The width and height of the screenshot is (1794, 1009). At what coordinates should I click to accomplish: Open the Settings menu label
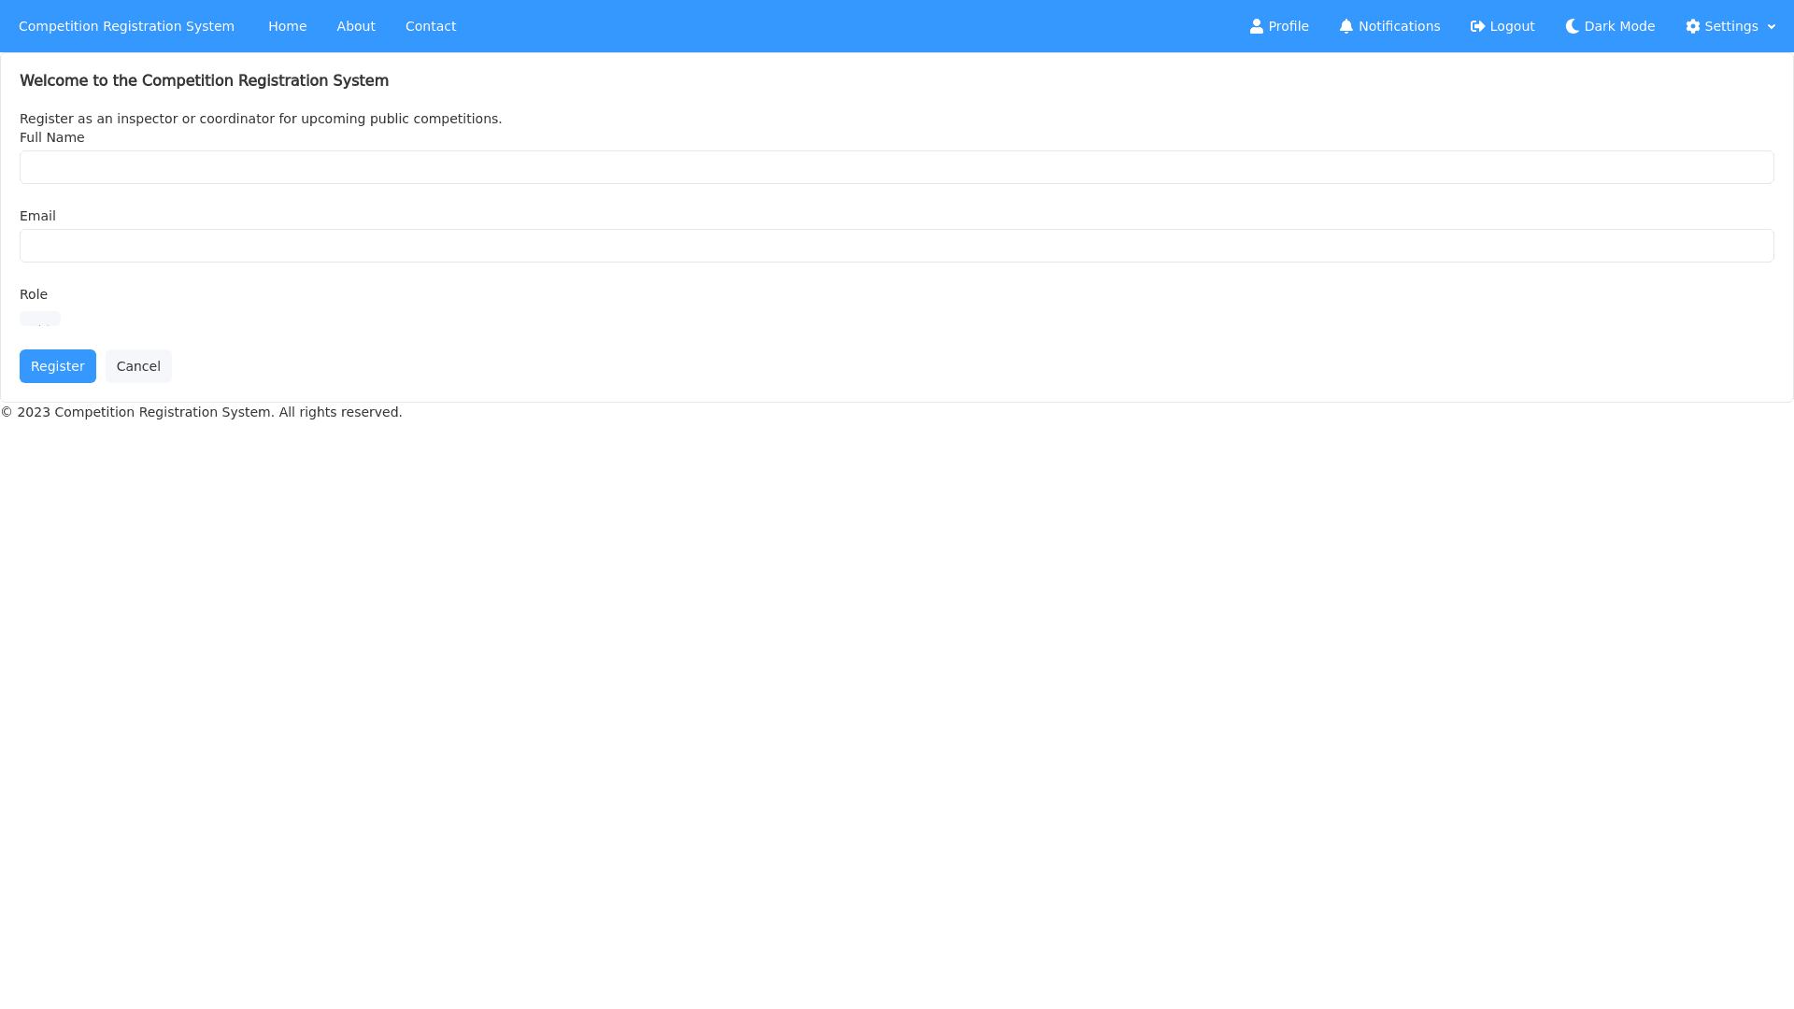tap(1730, 26)
